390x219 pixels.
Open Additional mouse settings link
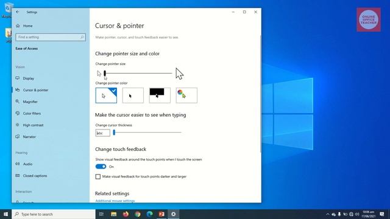tap(115, 201)
